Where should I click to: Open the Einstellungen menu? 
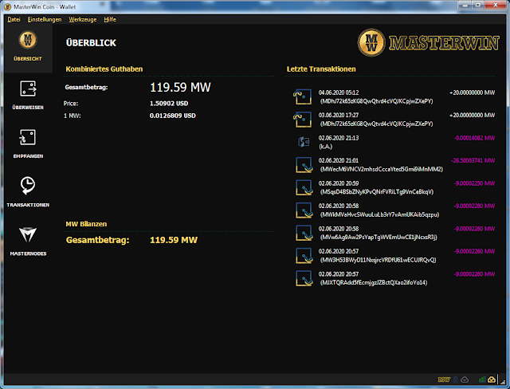pos(45,19)
